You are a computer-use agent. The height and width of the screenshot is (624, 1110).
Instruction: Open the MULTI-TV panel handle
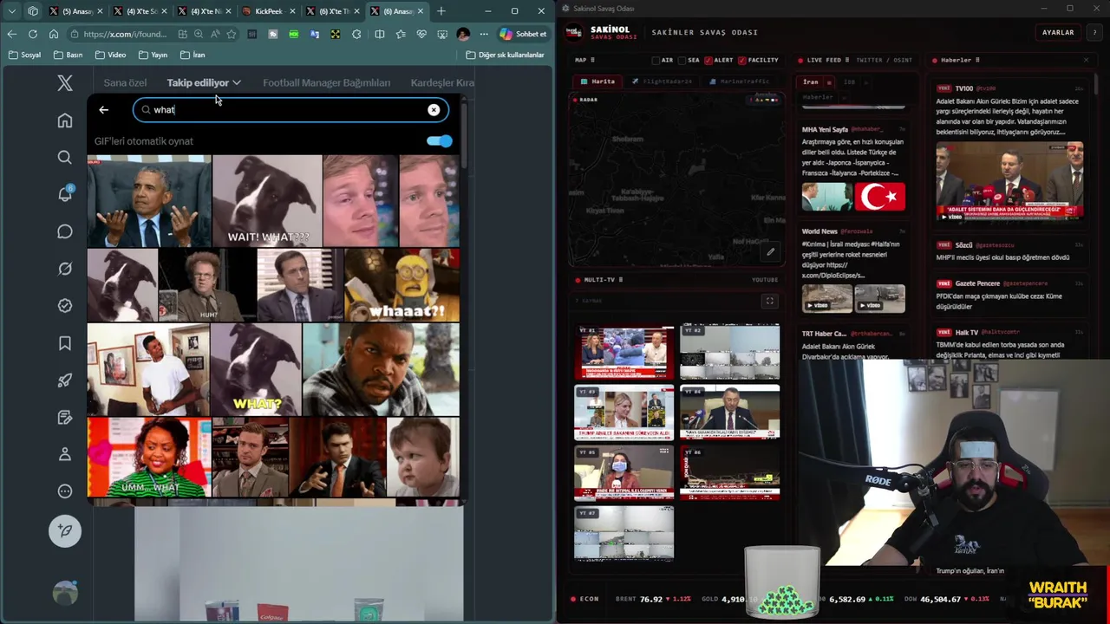pyautogui.click(x=621, y=280)
